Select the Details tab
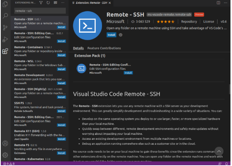 click(78, 48)
